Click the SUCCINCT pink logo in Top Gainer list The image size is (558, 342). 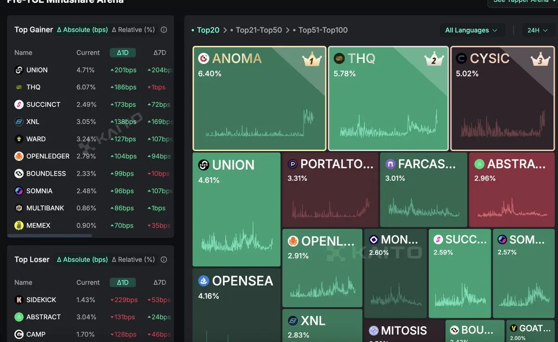pos(19,105)
